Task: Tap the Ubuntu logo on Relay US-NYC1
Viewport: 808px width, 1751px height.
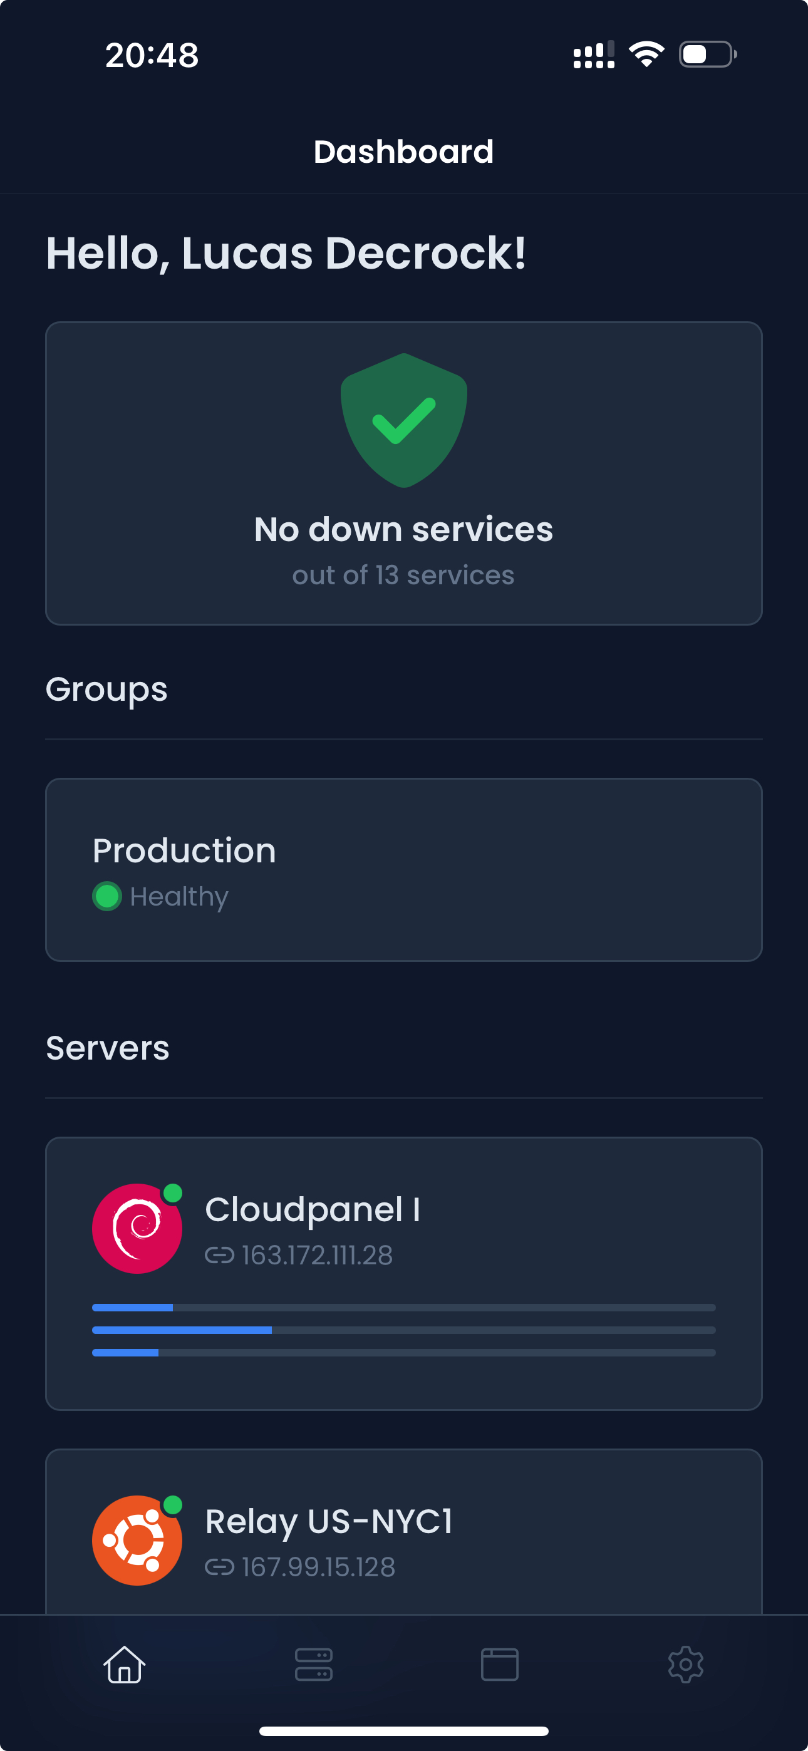Action: 137,1541
